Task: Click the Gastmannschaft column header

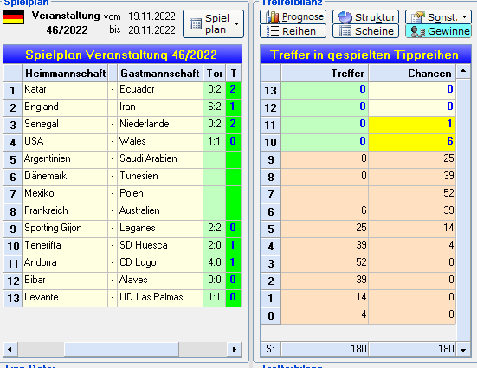Action: click(160, 74)
